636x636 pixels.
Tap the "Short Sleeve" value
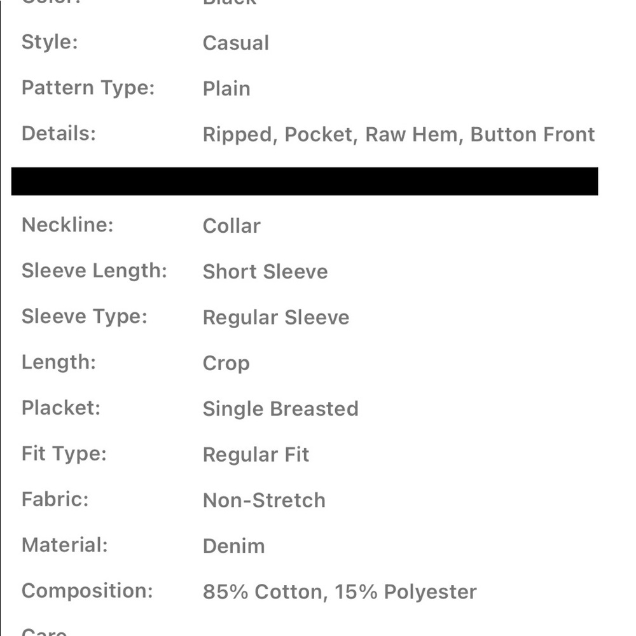[265, 272]
